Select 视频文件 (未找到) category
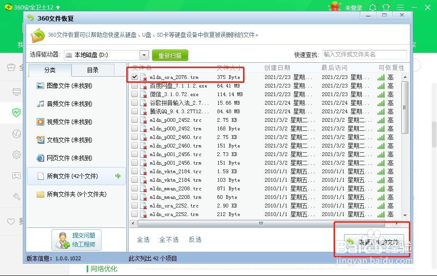The width and height of the screenshot is (437, 276). (x=76, y=122)
